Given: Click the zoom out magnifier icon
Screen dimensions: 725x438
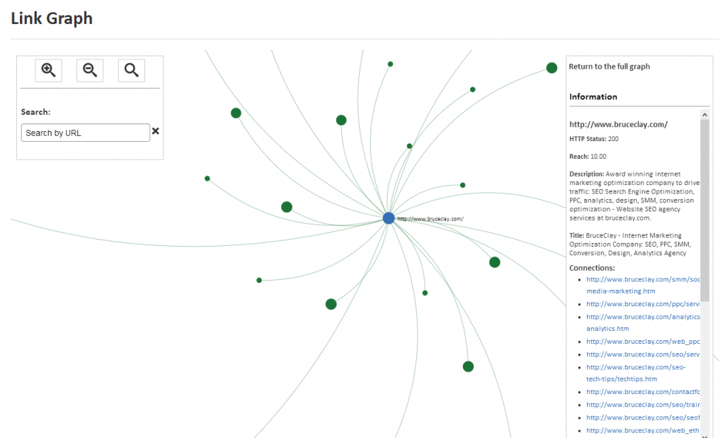Looking at the screenshot, I should [x=90, y=70].
